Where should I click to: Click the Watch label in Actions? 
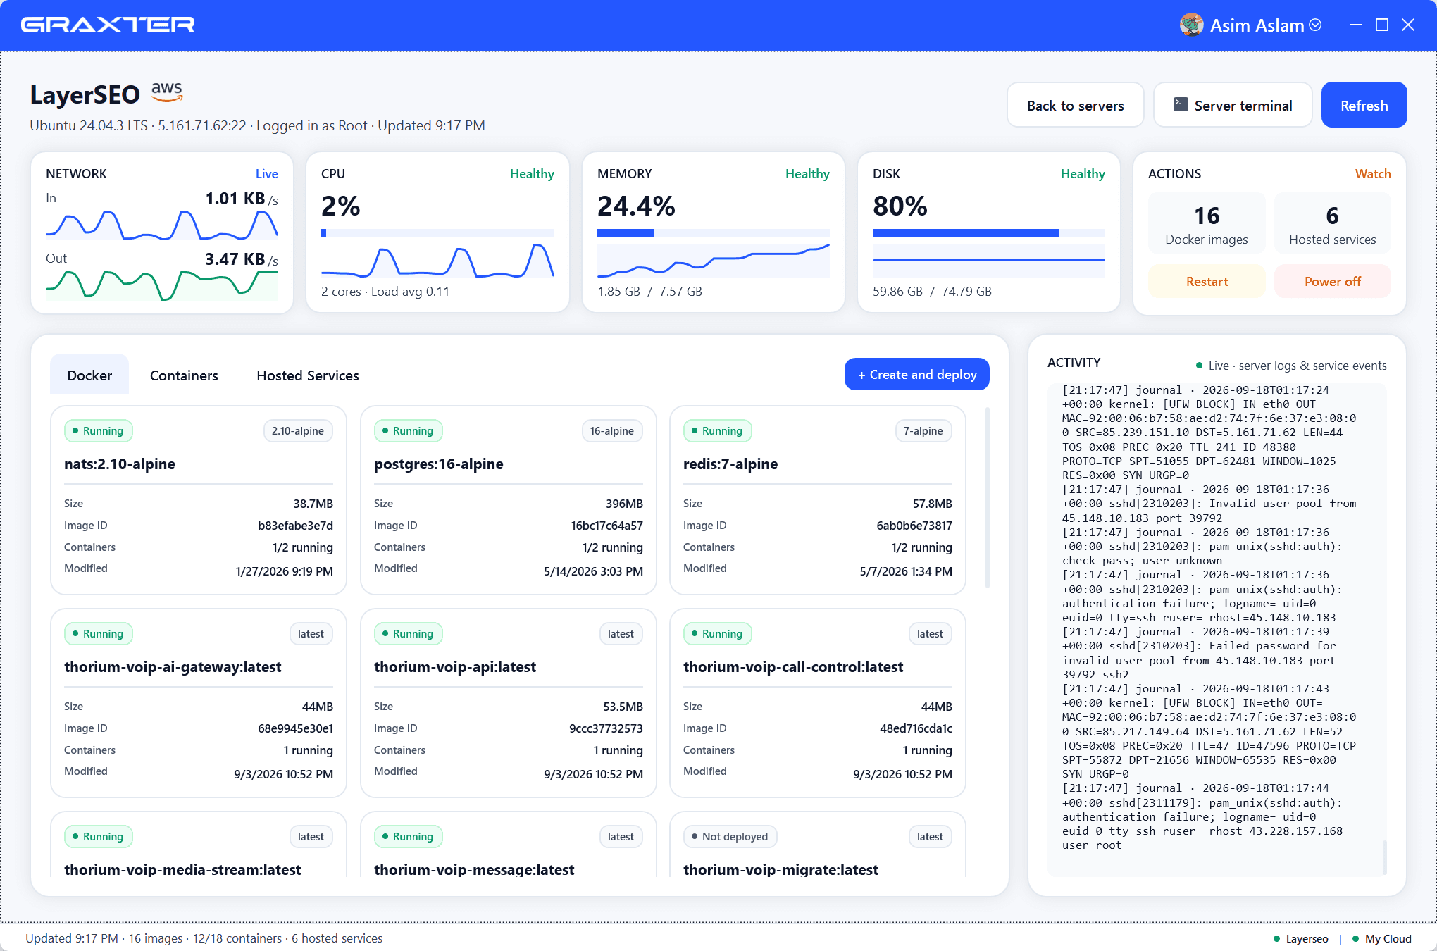point(1373,173)
